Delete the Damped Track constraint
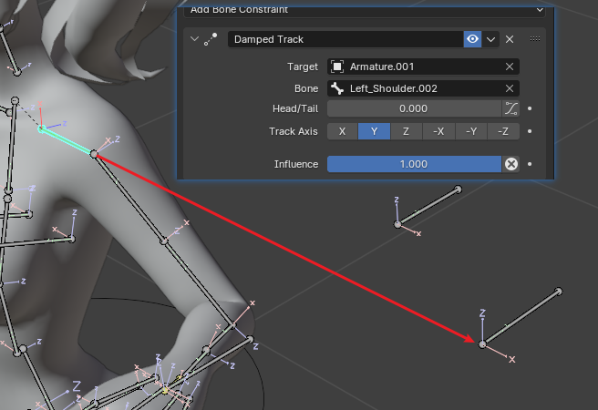The height and width of the screenshot is (410, 598). pyautogui.click(x=510, y=39)
